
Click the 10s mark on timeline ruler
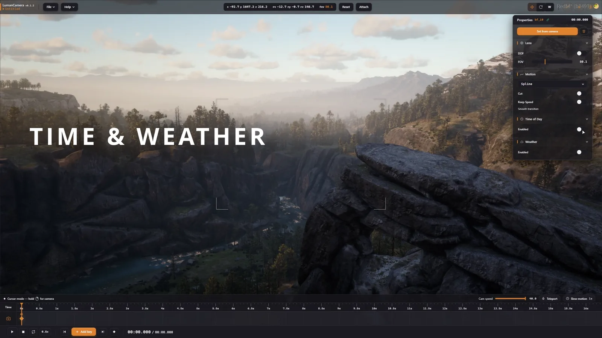pos(374,308)
